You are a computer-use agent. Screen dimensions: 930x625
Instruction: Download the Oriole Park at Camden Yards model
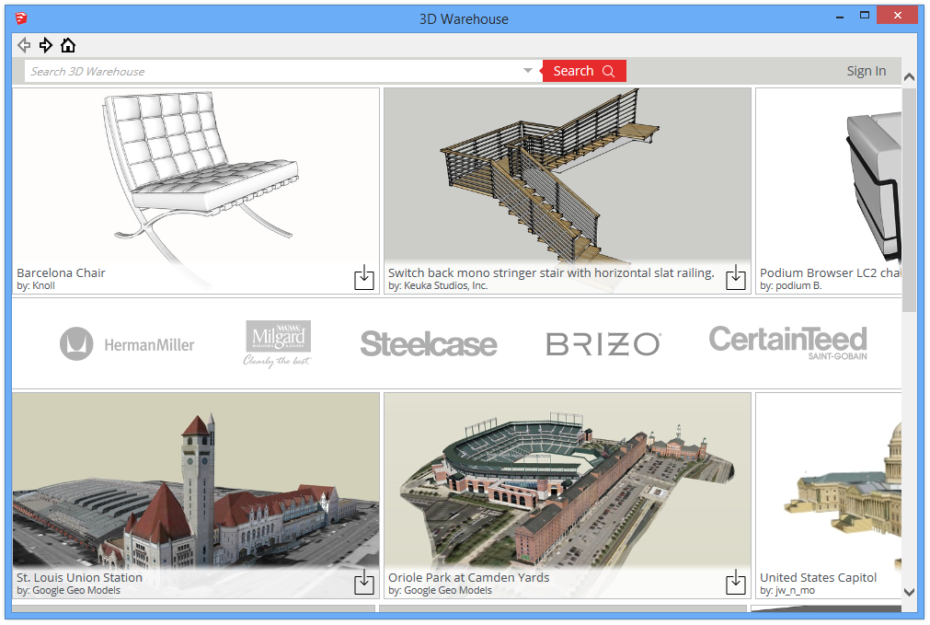coord(736,582)
